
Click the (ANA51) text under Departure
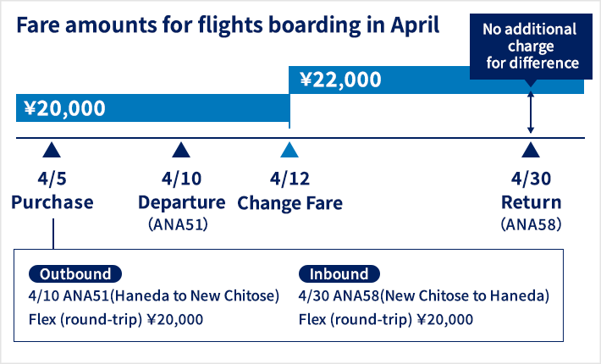point(179,224)
